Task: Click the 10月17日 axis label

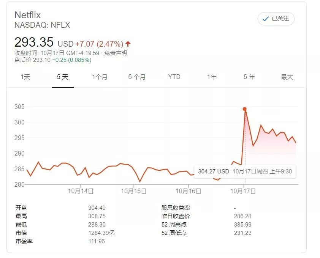Action: 243,191
